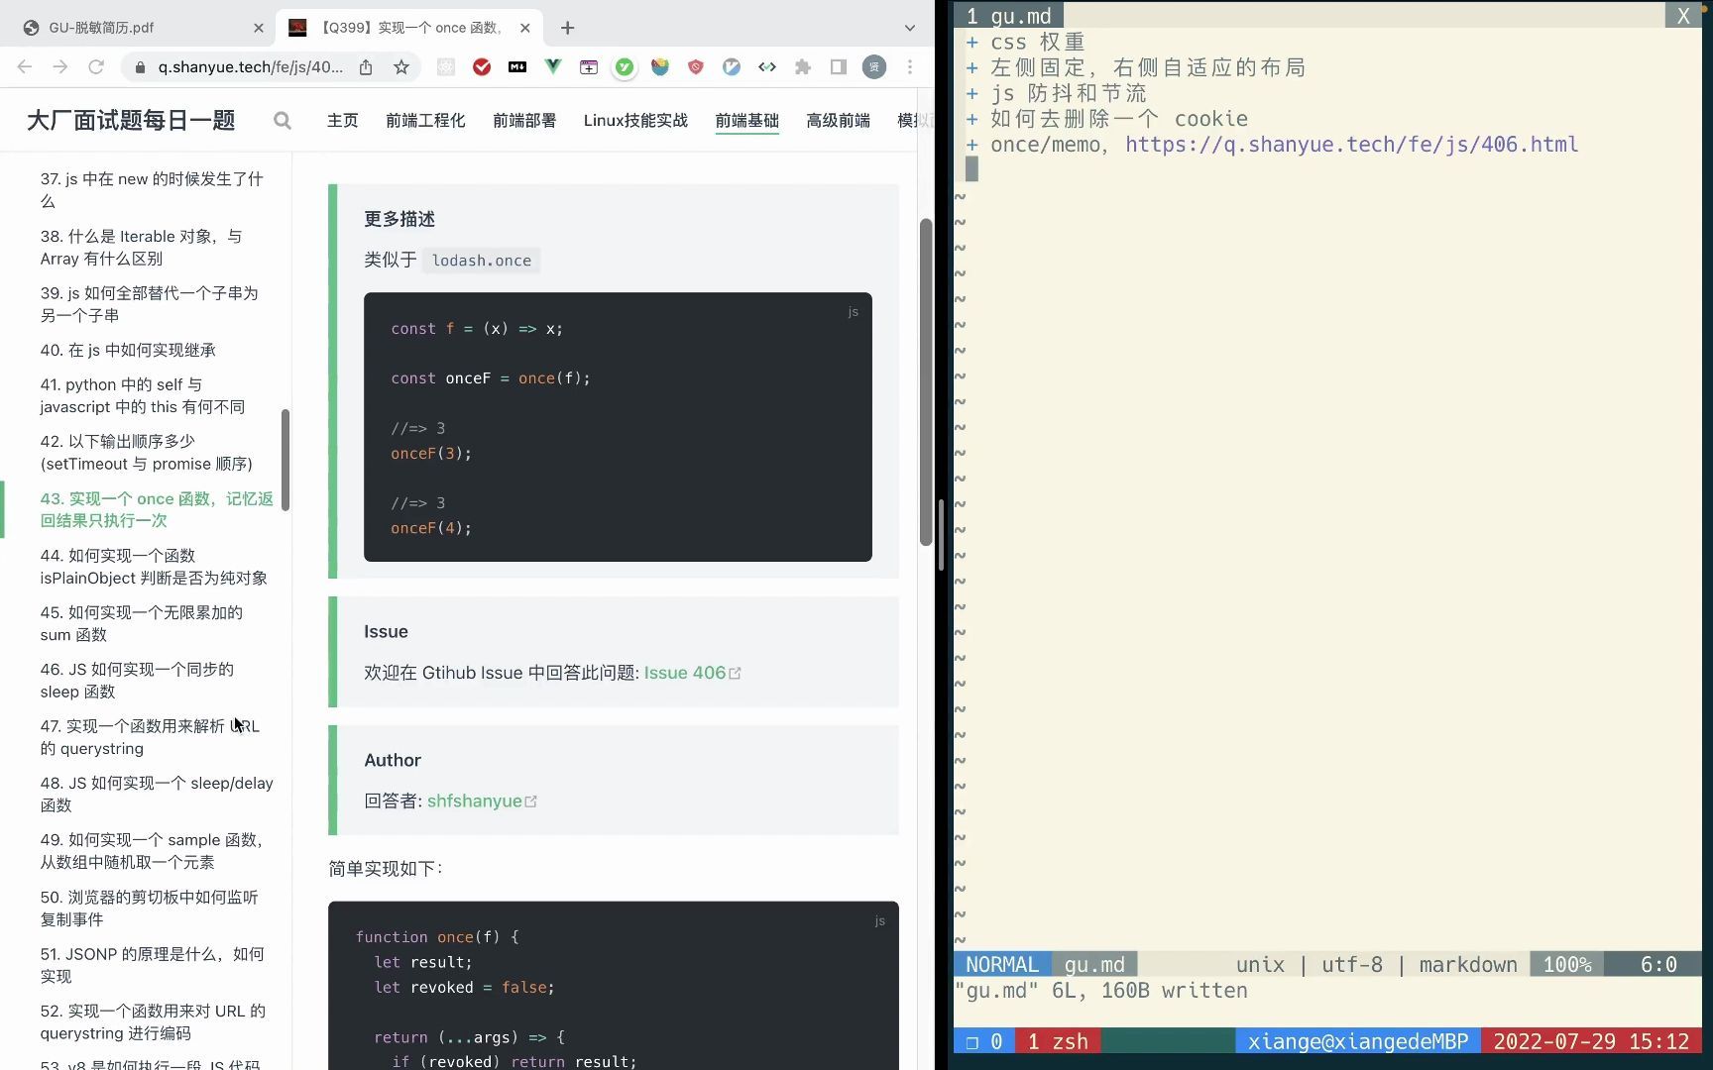Open sidebar item 42 以下输出顺序多少
Image resolution: width=1713 pixels, height=1070 pixels.
[x=147, y=453]
